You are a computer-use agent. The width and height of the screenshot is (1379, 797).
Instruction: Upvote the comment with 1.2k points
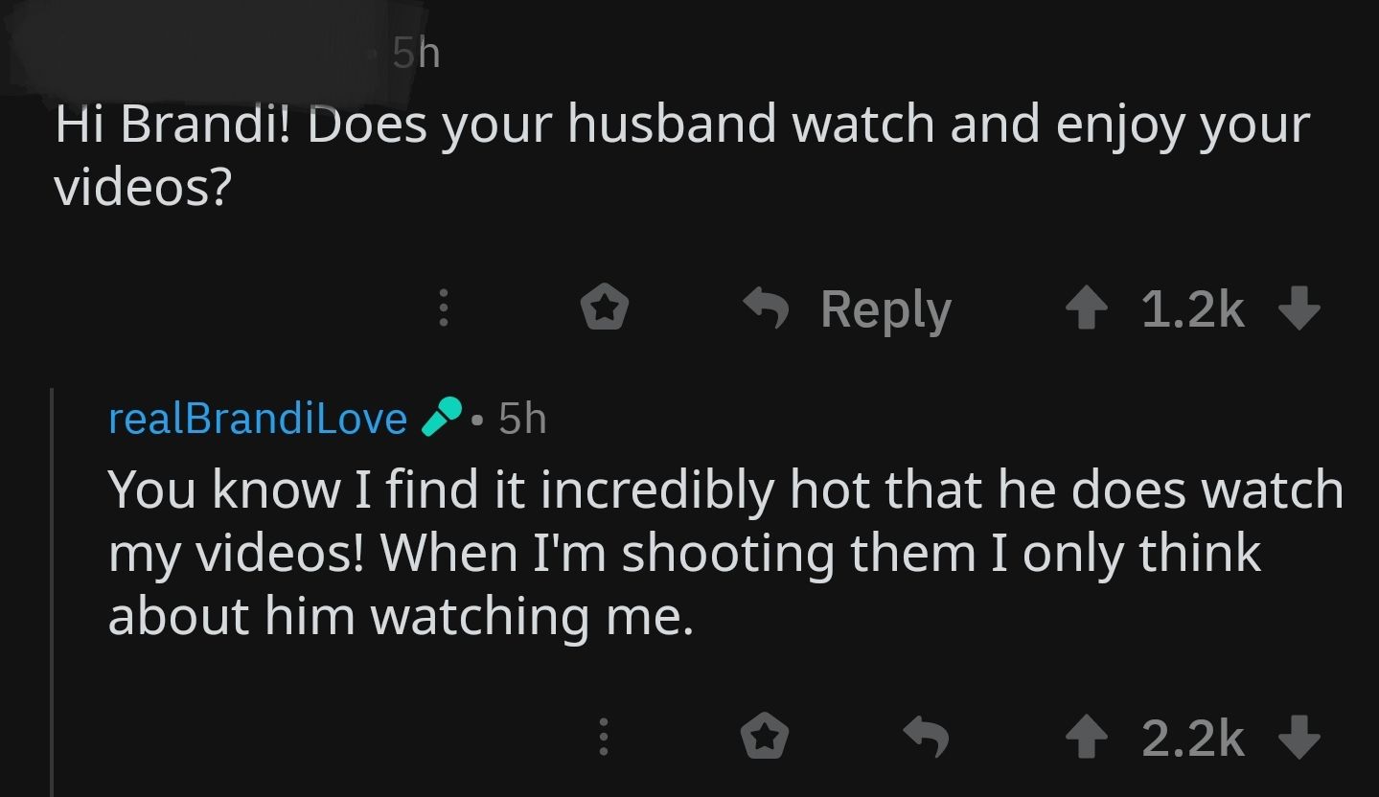[x=1087, y=310]
